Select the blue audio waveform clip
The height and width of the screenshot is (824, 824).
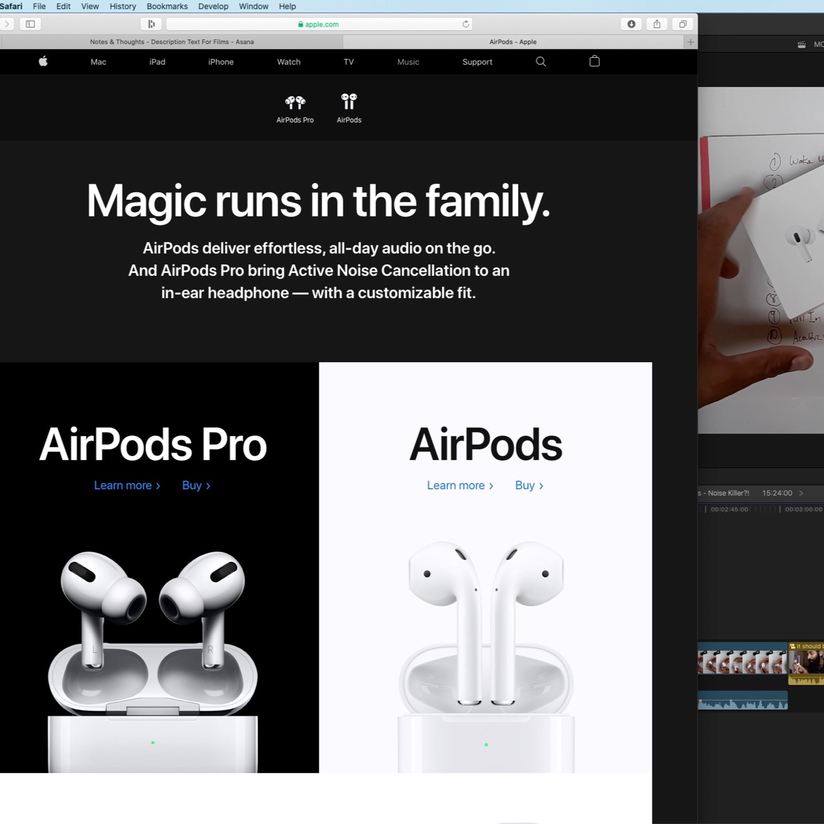[742, 700]
